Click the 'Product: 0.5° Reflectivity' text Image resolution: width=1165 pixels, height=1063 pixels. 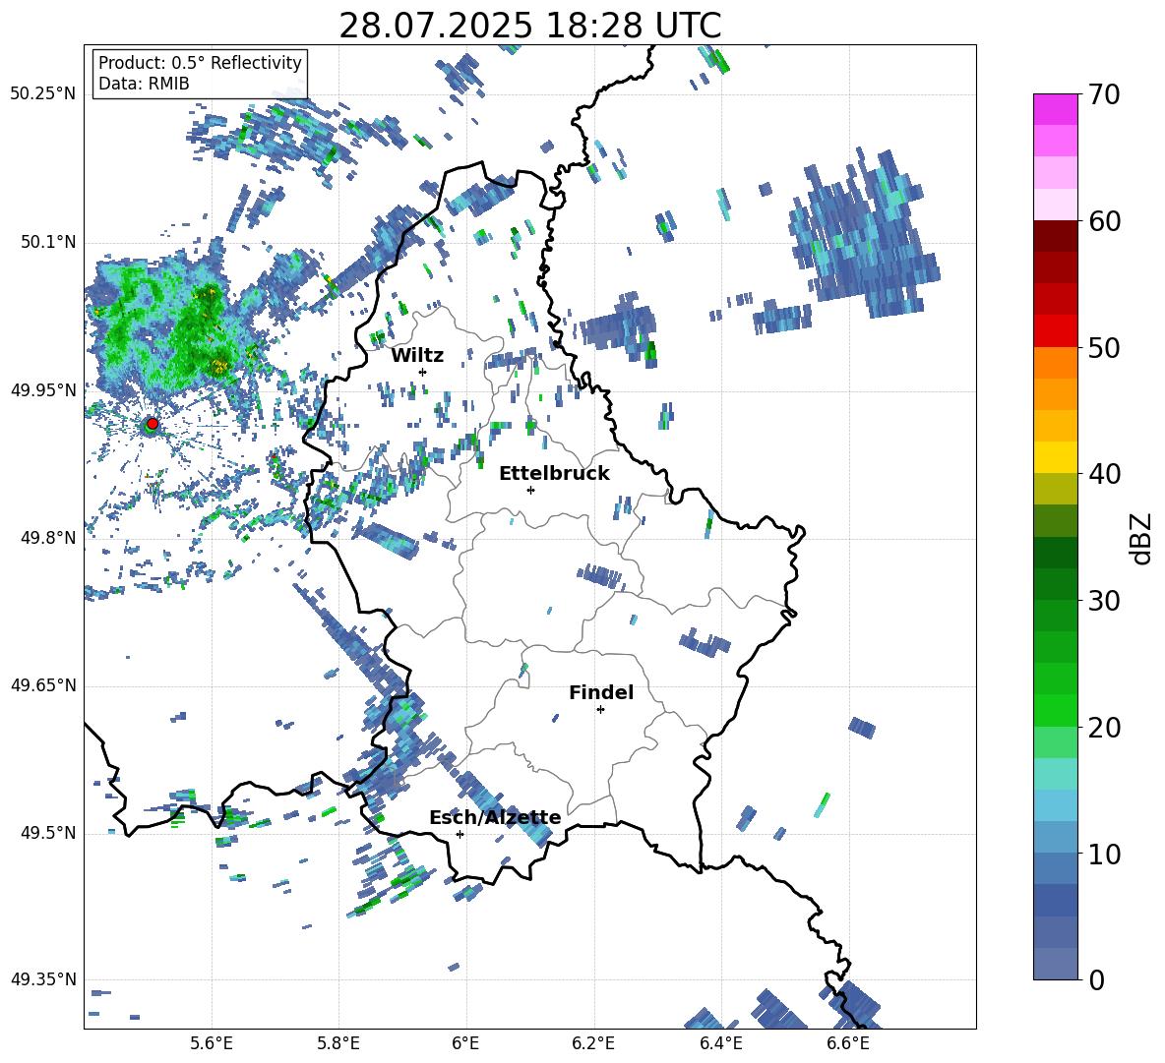point(200,63)
